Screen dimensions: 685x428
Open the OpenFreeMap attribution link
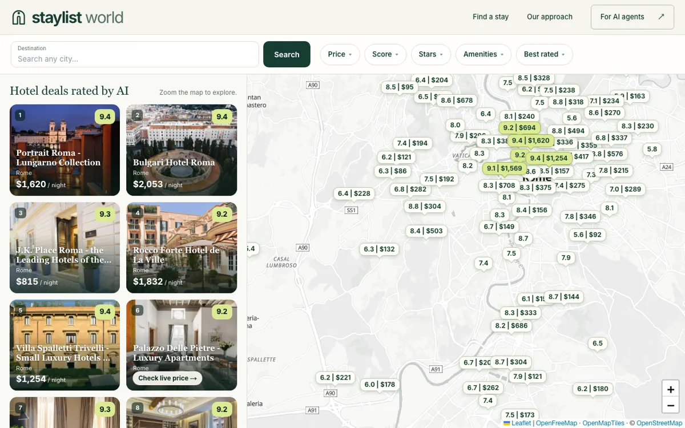click(556, 423)
